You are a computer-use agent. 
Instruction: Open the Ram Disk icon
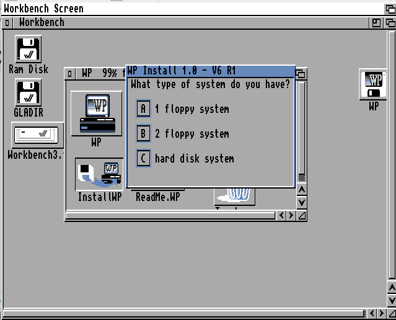[x=29, y=49]
